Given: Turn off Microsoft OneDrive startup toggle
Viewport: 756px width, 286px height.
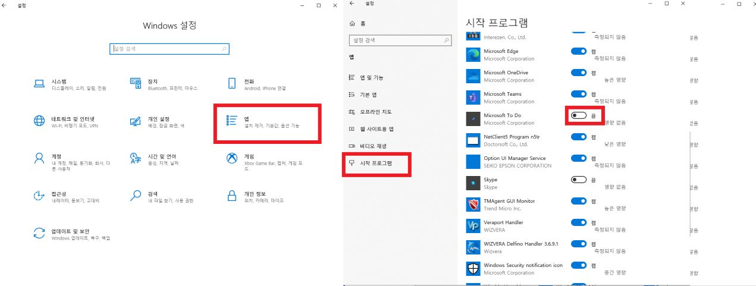Looking at the screenshot, I should tap(579, 73).
